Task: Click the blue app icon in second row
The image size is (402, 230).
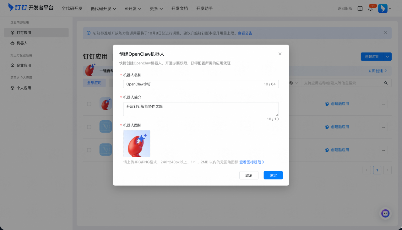Action: 106,127
